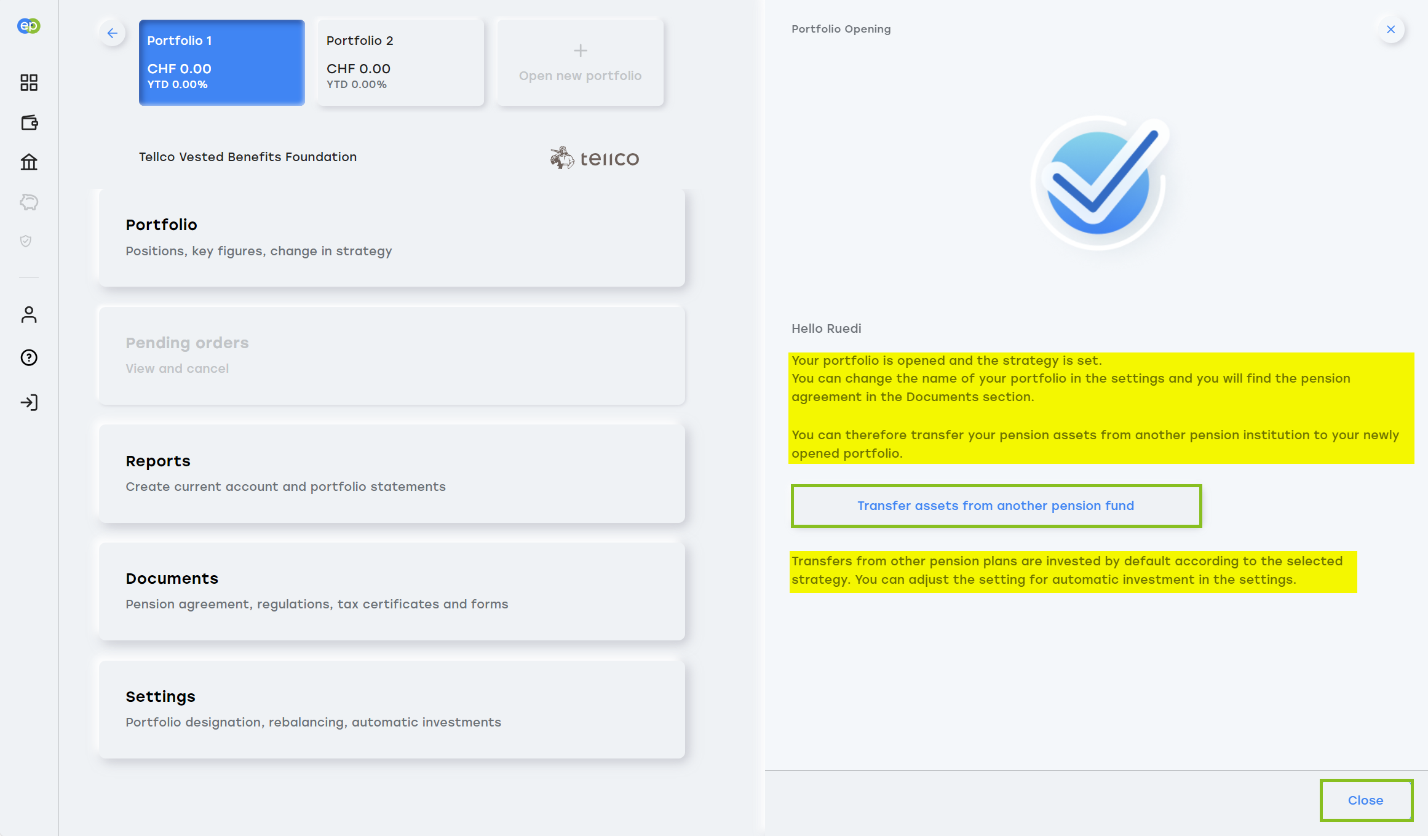The image size is (1428, 836).
Task: Switch to the Portfolio 2 tab
Action: pos(400,62)
